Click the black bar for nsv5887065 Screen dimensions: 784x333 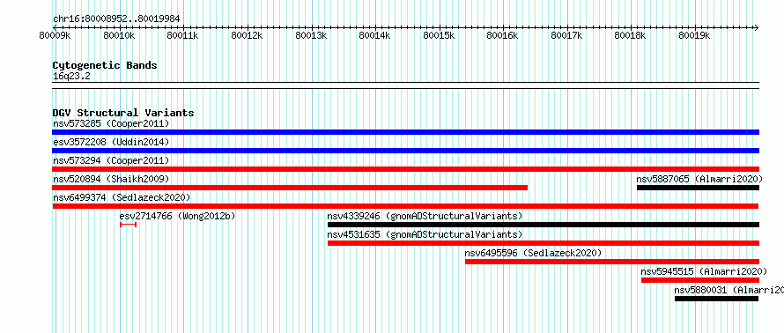point(698,188)
